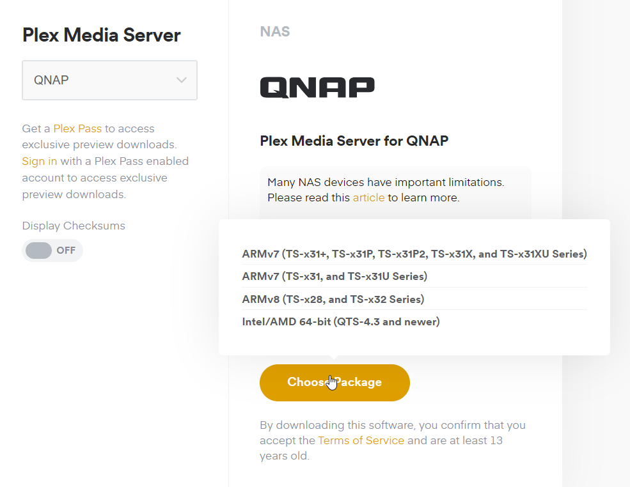Screen dimensions: 630x487
Task: Click the Plex Media Server for QNAP heading
Action: click(354, 141)
